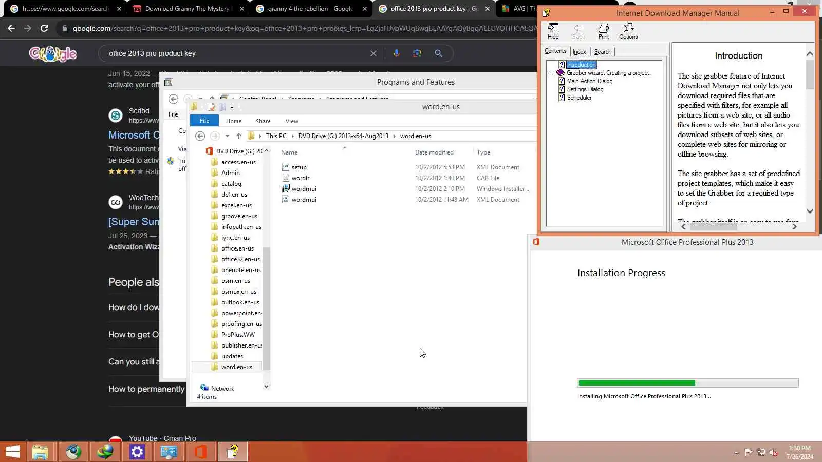Screen dimensions: 822x462
Task: Expand the arrow after This PC breadcrumb
Action: pos(293,136)
